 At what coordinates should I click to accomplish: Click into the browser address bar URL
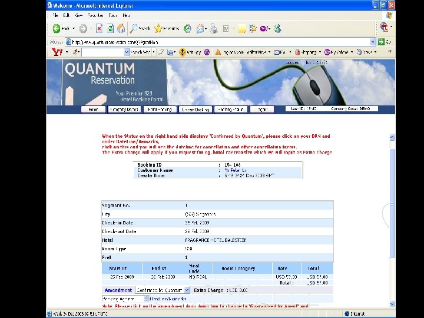coord(218,42)
